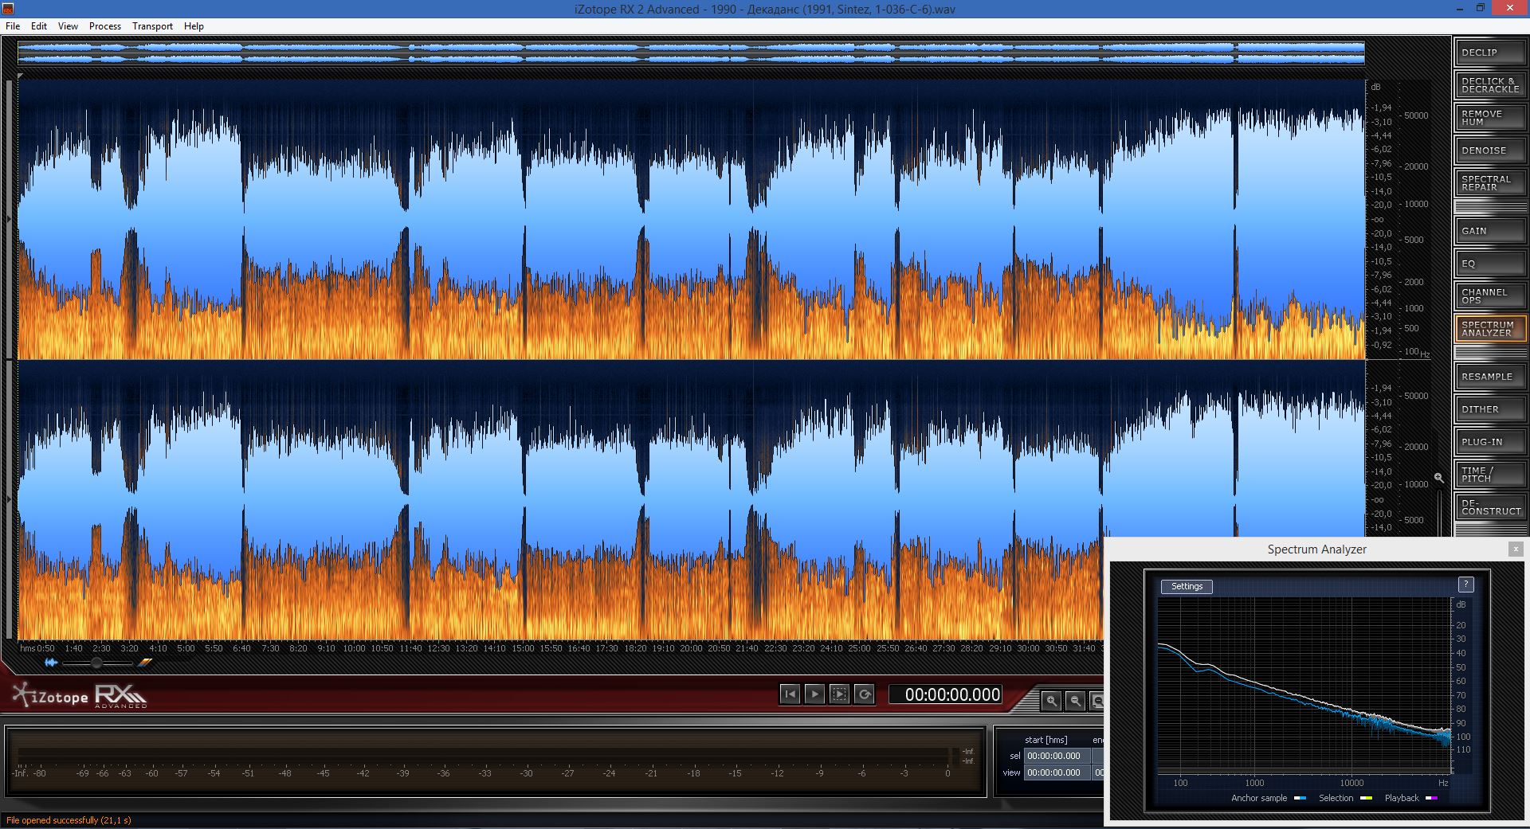Click the zoom in magnifier icon
The height and width of the screenshot is (829, 1530).
point(1052,701)
